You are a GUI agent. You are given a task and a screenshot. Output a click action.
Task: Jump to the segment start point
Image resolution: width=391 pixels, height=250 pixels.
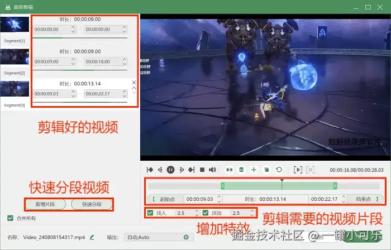pos(150,170)
